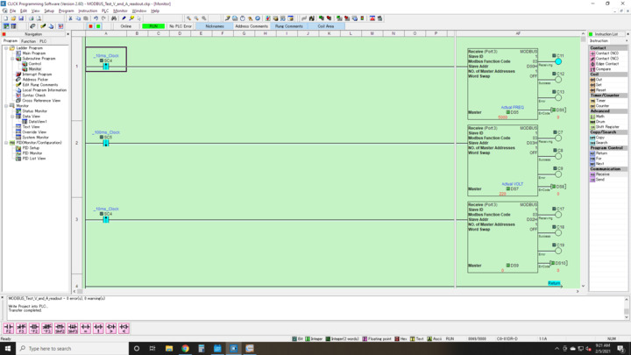This screenshot has width=631, height=355.
Task: Open the File menu
Action: pyautogui.click(x=13, y=11)
